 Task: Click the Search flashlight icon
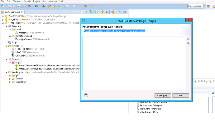(60, 6)
